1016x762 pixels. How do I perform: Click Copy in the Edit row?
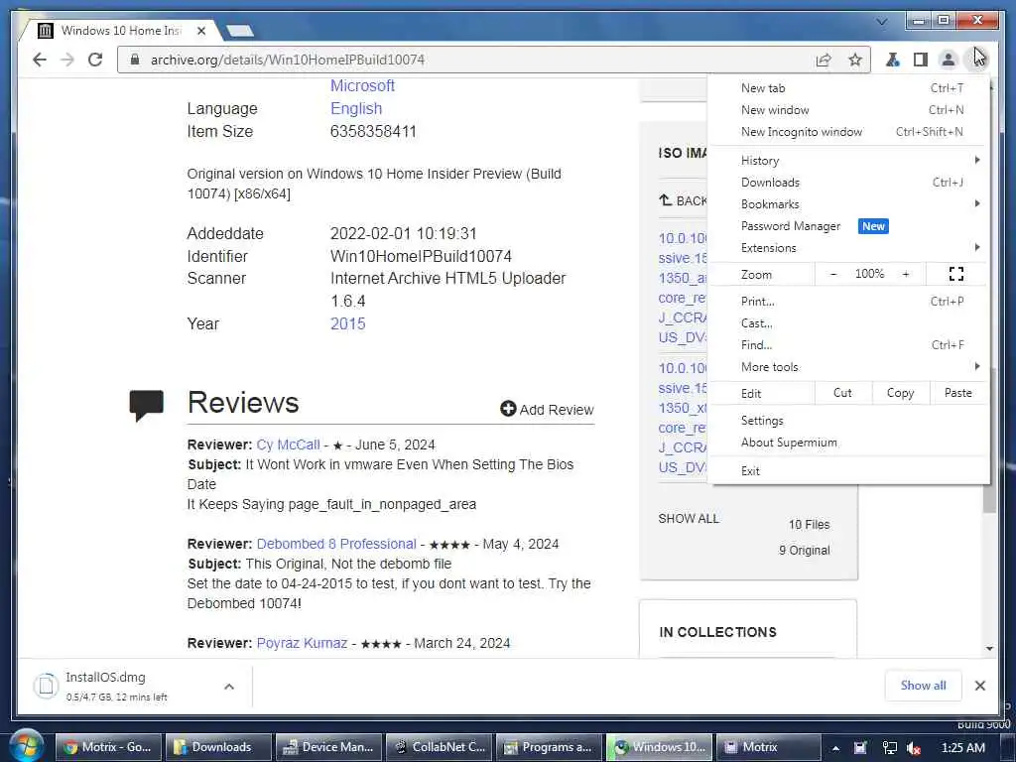(x=900, y=393)
